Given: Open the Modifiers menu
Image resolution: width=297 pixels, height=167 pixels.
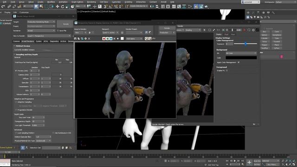Looking at the screenshot, I should point(51,2).
